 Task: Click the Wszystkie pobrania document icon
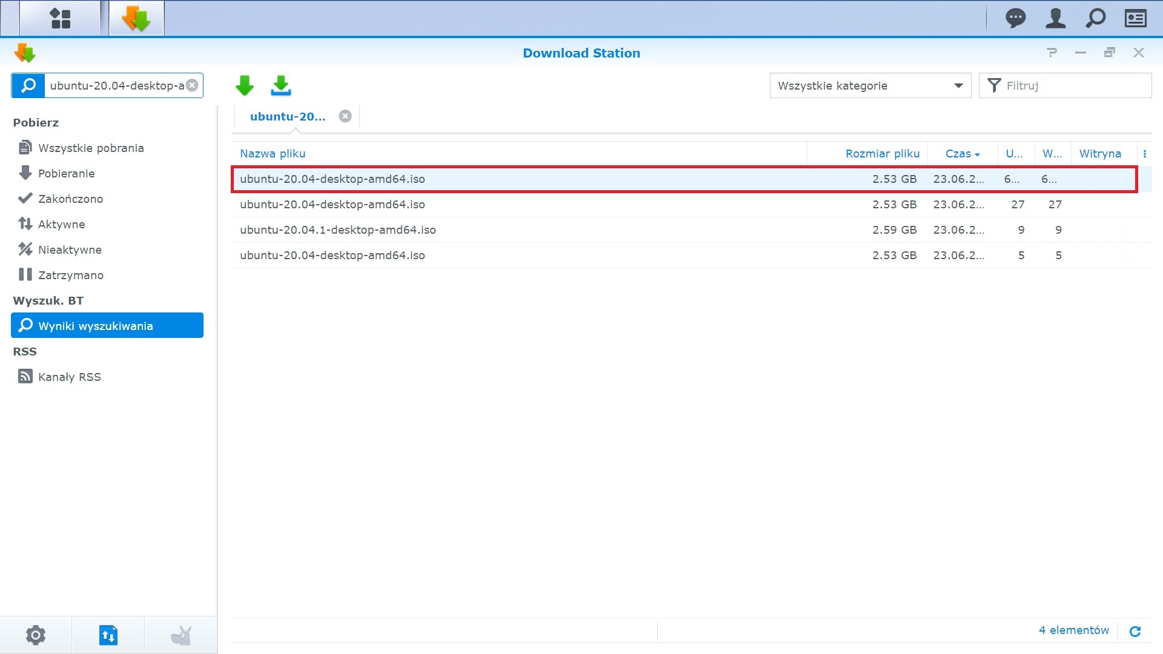point(25,147)
